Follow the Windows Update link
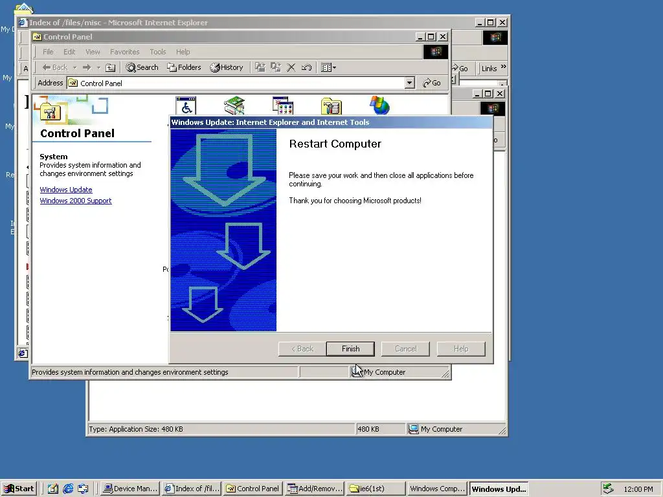This screenshot has width=663, height=497. click(x=66, y=190)
